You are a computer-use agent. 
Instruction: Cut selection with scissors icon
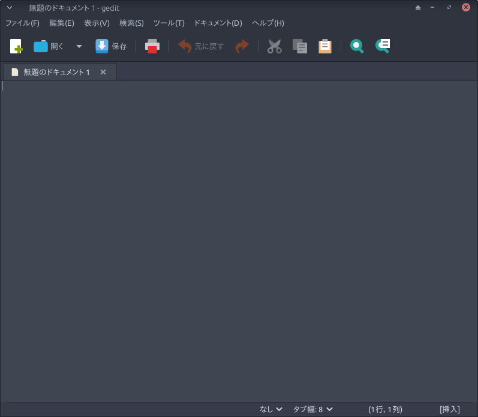coord(275,46)
